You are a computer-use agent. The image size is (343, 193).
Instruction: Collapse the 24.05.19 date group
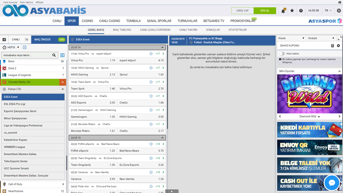coord(162,138)
